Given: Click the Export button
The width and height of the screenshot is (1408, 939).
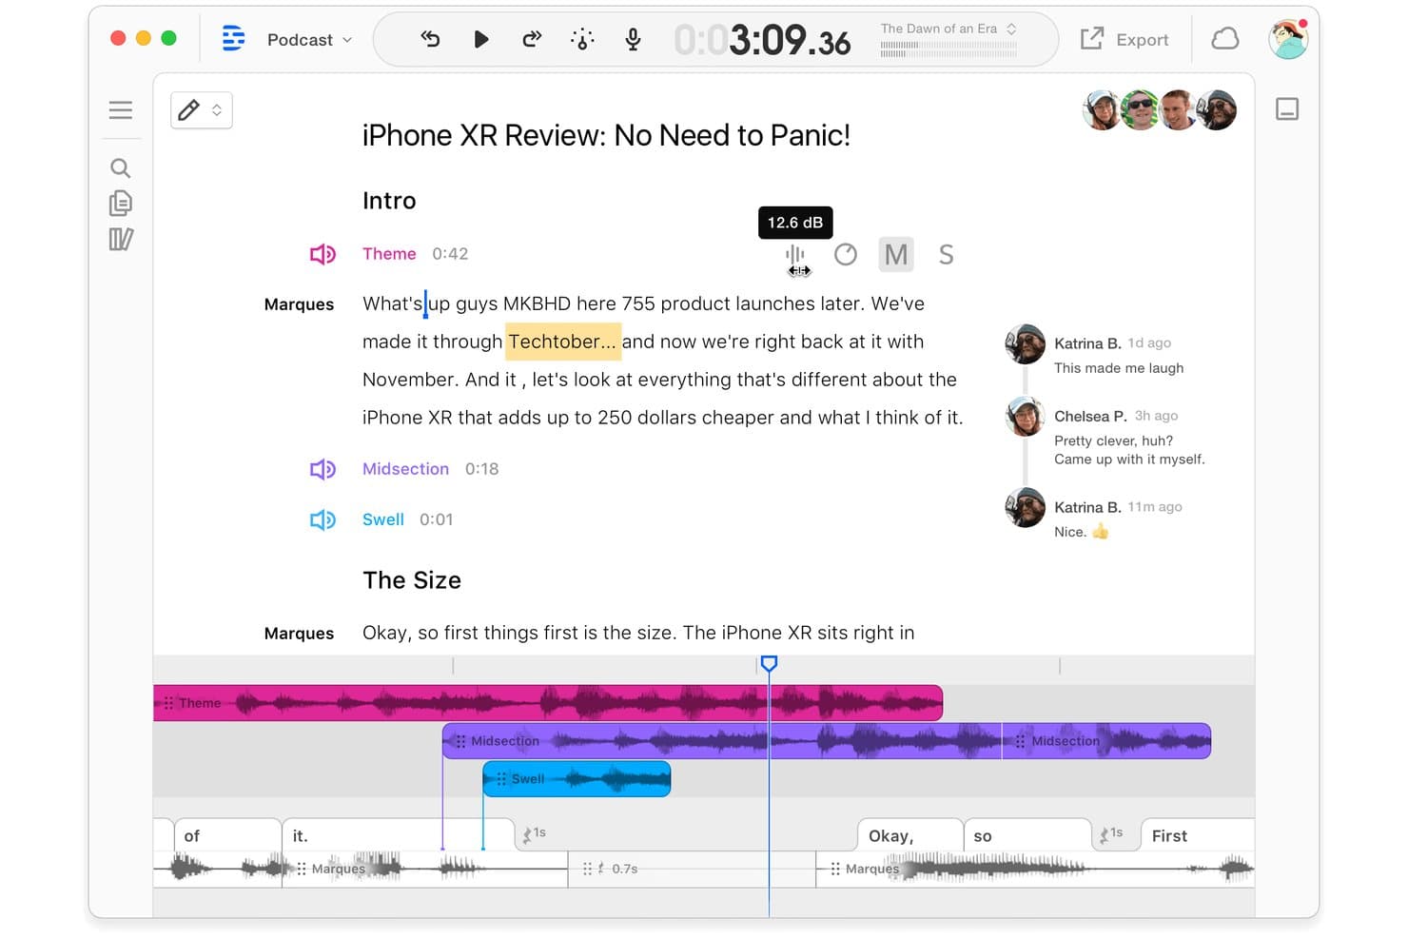Looking at the screenshot, I should 1124,39.
